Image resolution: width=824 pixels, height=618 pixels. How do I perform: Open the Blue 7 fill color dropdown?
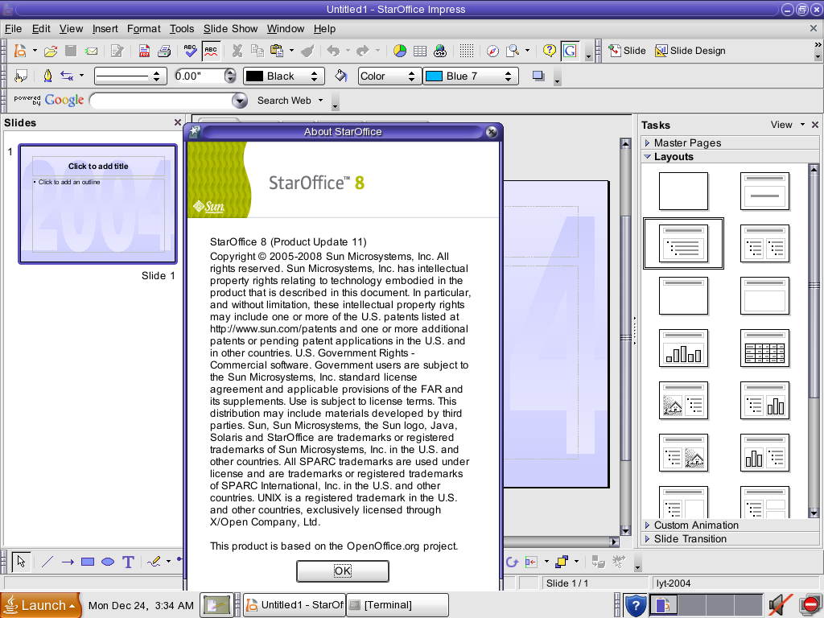point(470,76)
